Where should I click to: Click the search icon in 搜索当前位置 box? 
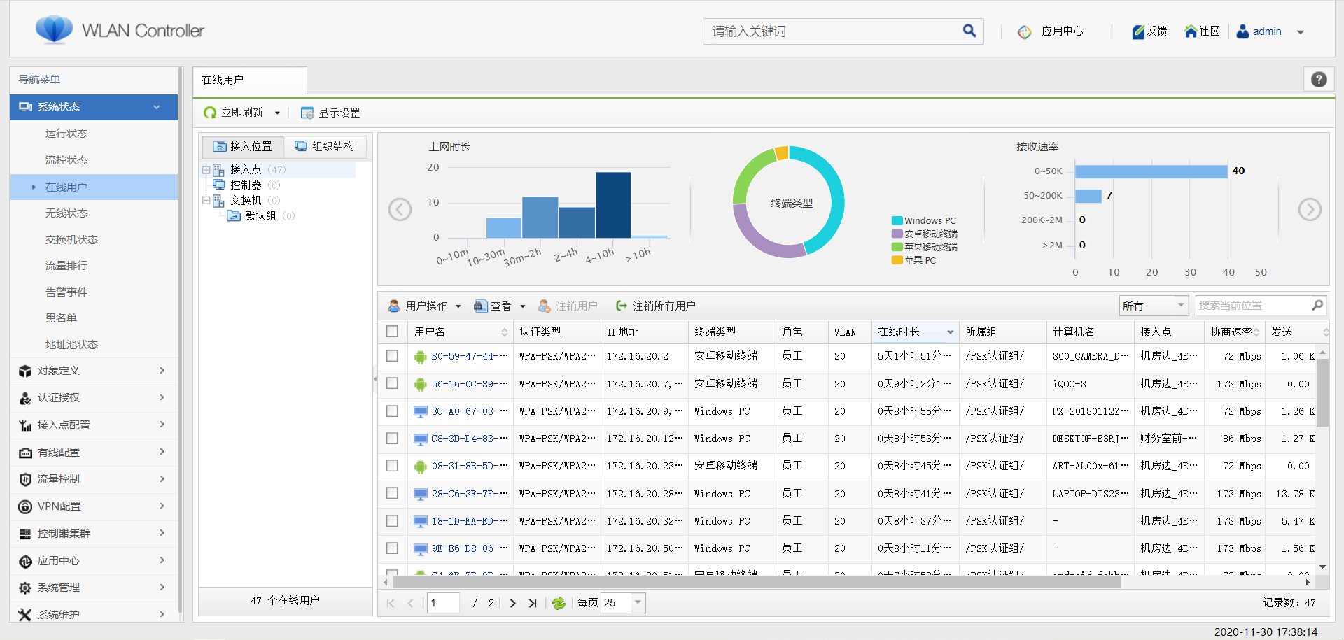[x=1317, y=306]
